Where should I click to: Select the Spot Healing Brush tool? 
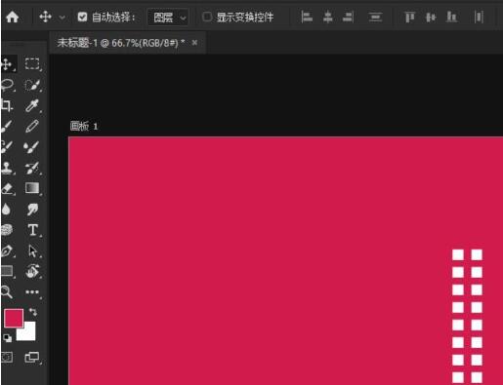pos(7,147)
